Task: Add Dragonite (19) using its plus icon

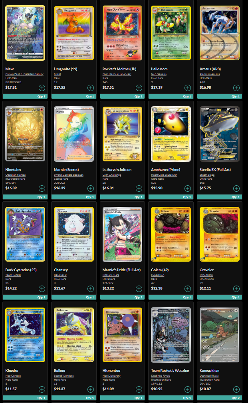Action: click(91, 88)
